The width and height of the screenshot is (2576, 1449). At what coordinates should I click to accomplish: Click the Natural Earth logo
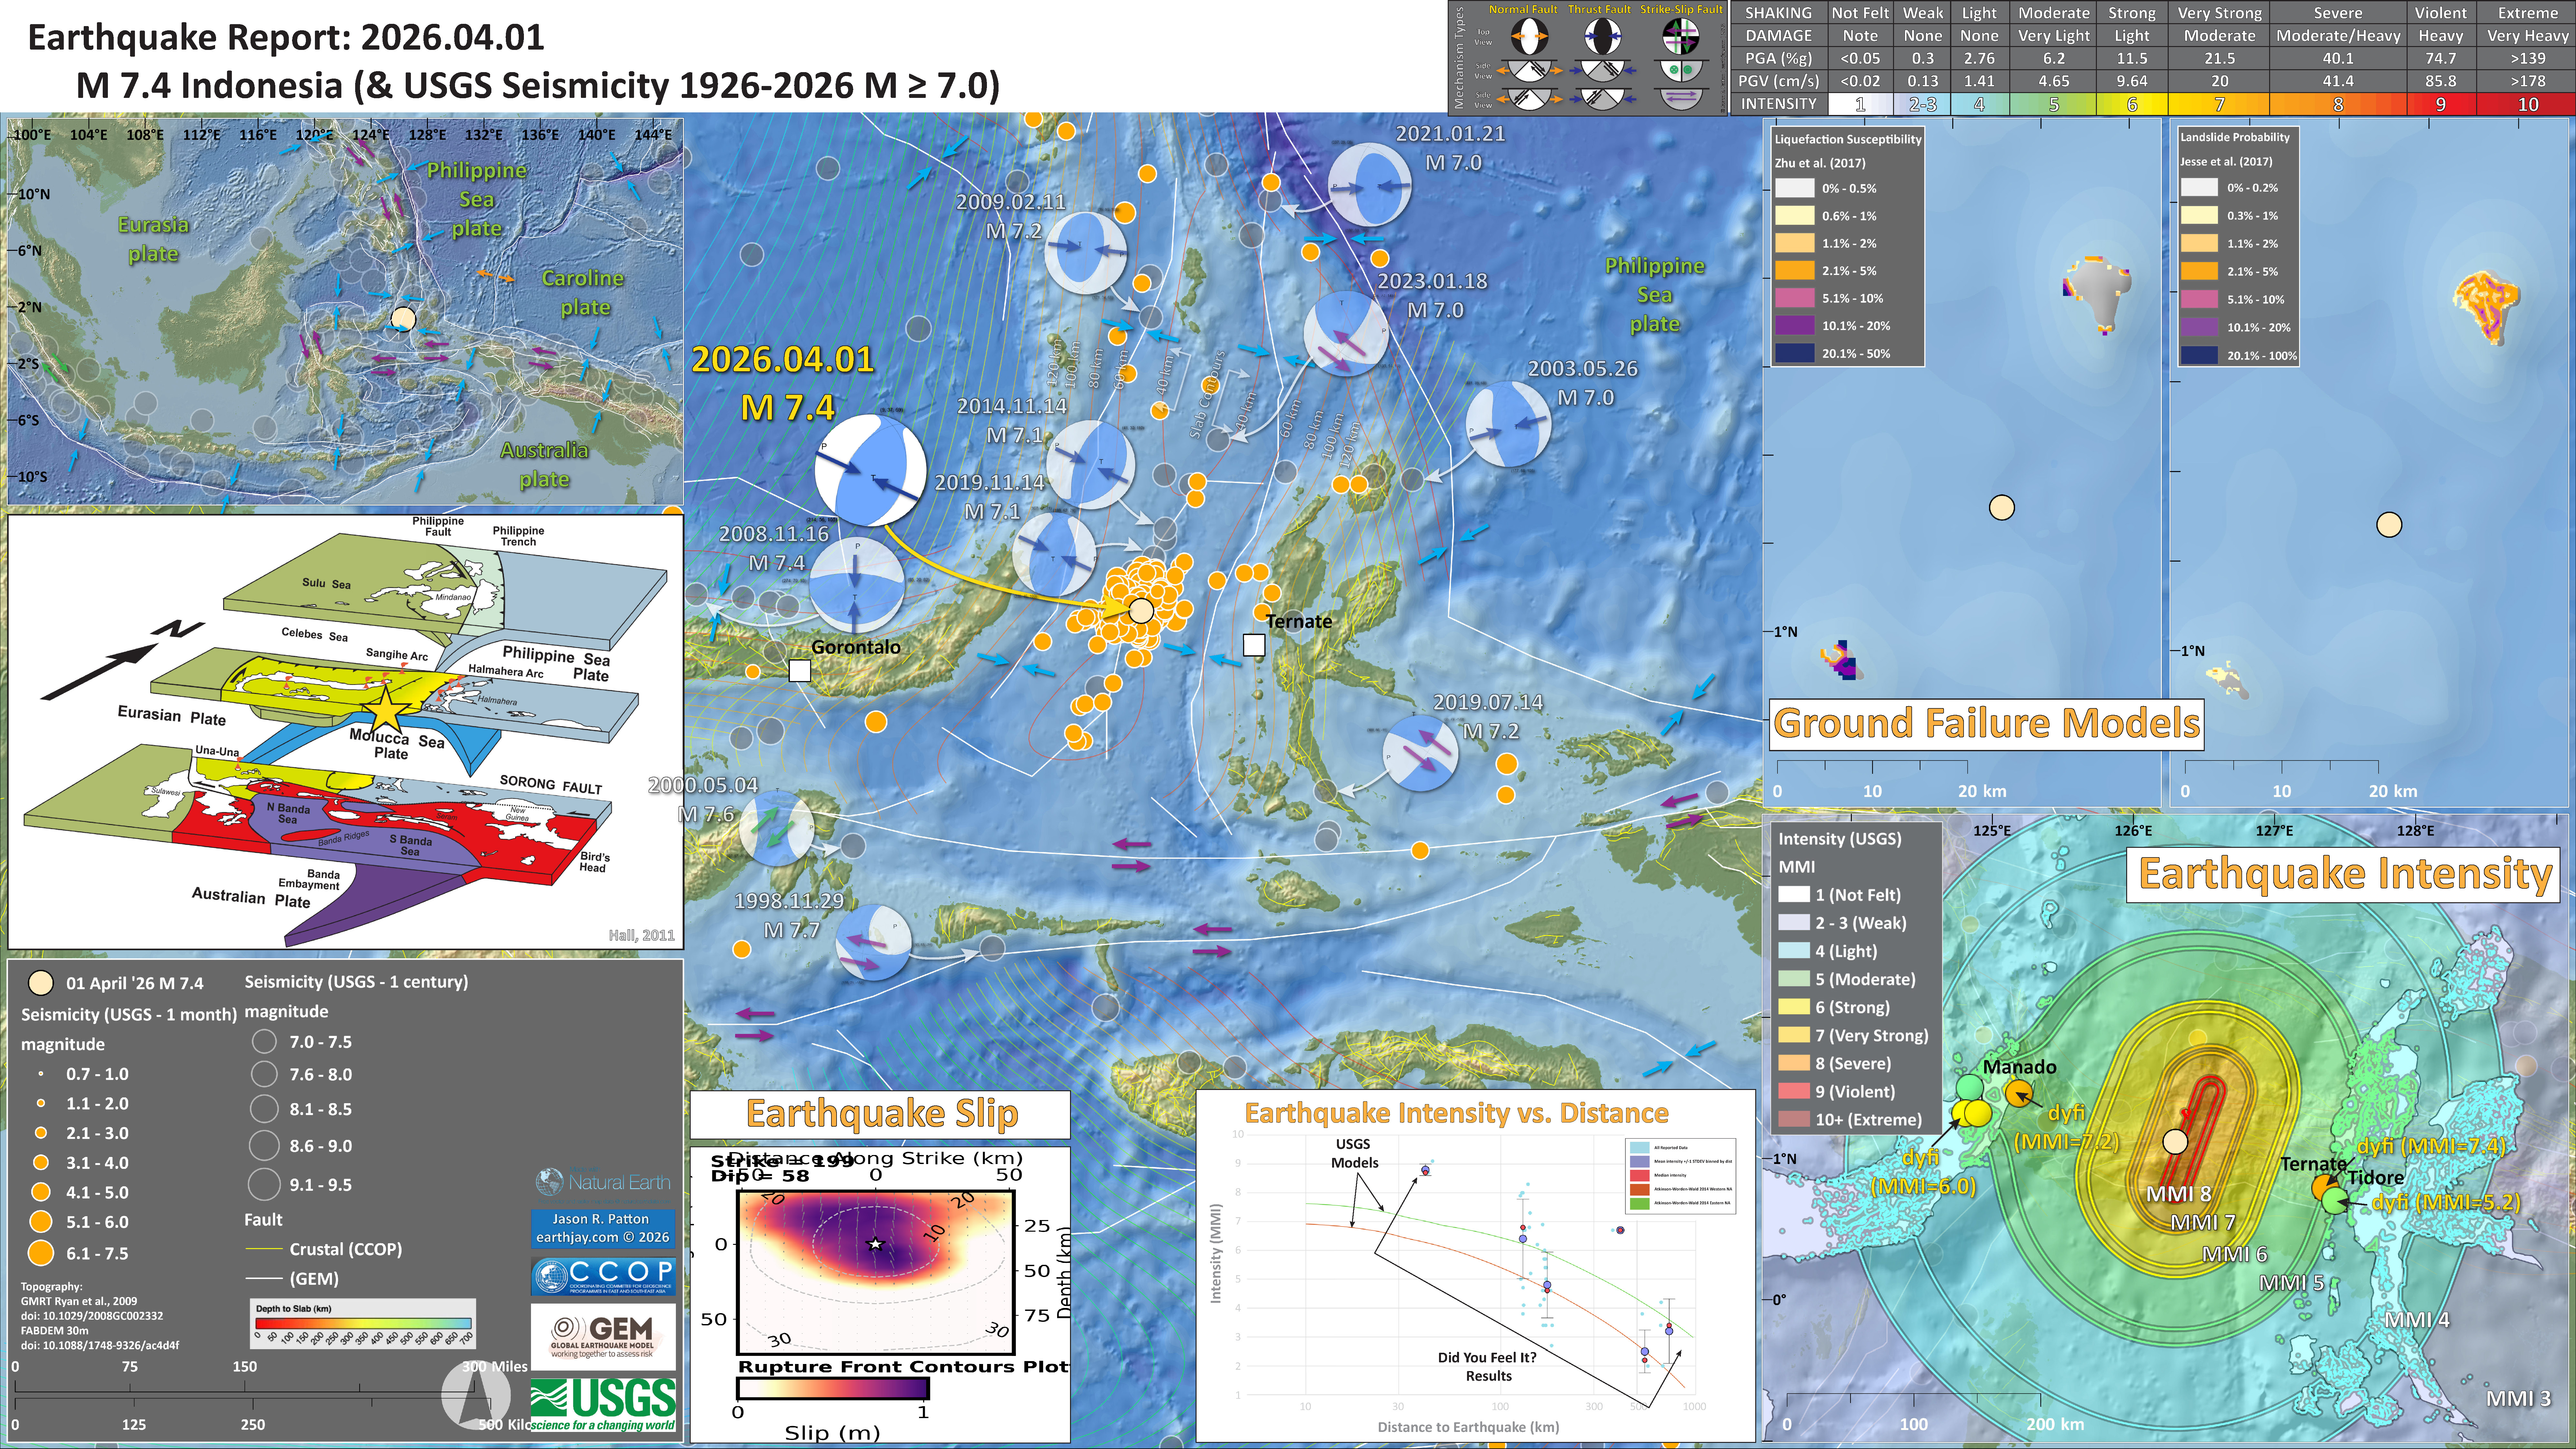click(x=603, y=1182)
